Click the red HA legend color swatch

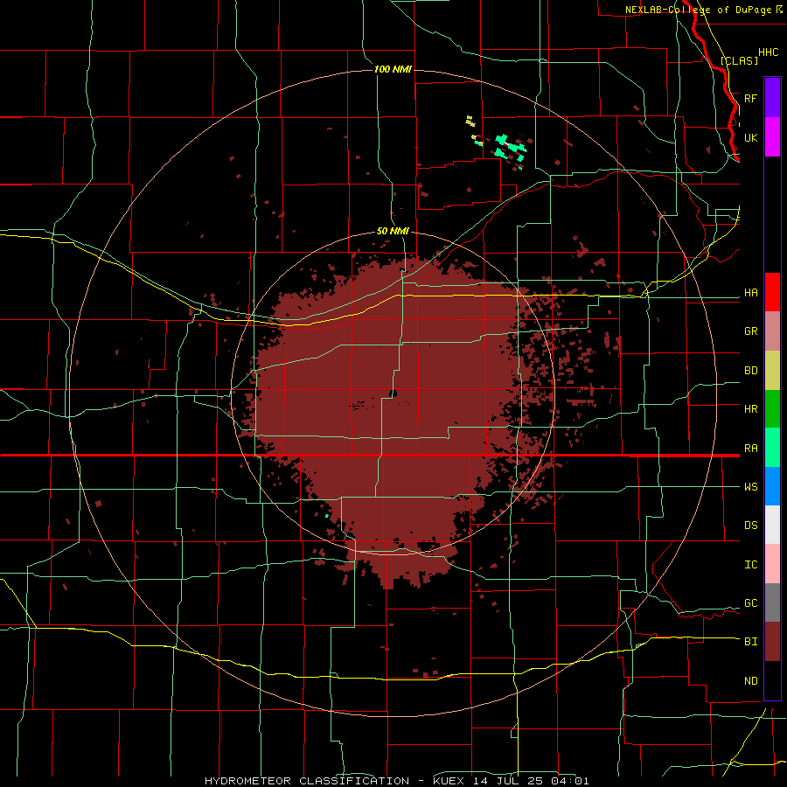pyautogui.click(x=772, y=292)
